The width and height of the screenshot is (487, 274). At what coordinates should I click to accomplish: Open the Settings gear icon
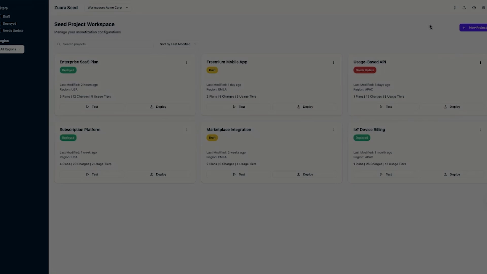(484, 8)
